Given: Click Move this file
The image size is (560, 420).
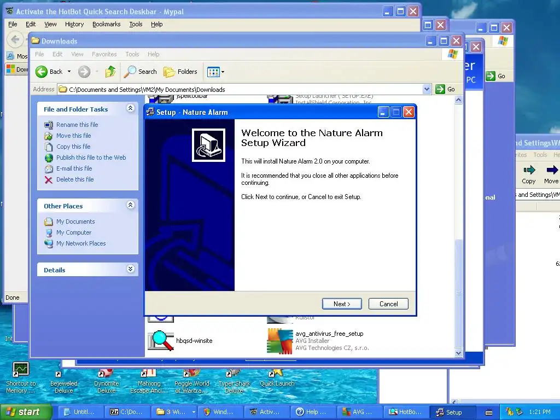Looking at the screenshot, I should pos(74,136).
